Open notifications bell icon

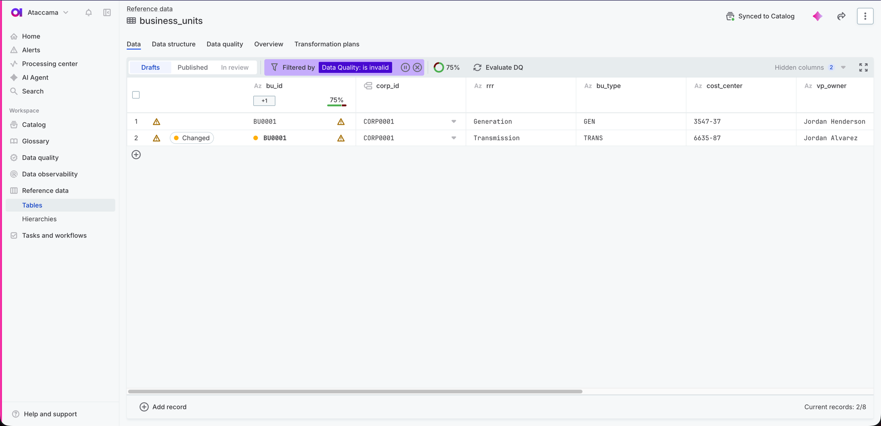(89, 13)
